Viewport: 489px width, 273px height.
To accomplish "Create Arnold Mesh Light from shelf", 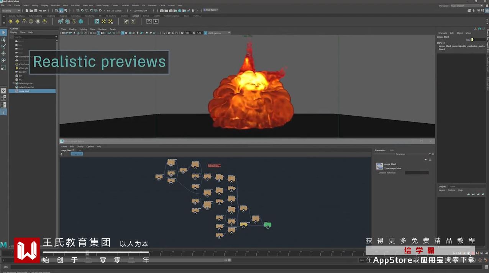I will coord(18,21).
